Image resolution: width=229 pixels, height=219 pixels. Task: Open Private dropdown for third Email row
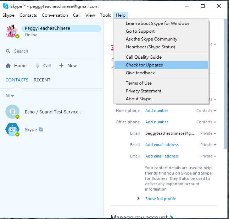pos(208,156)
